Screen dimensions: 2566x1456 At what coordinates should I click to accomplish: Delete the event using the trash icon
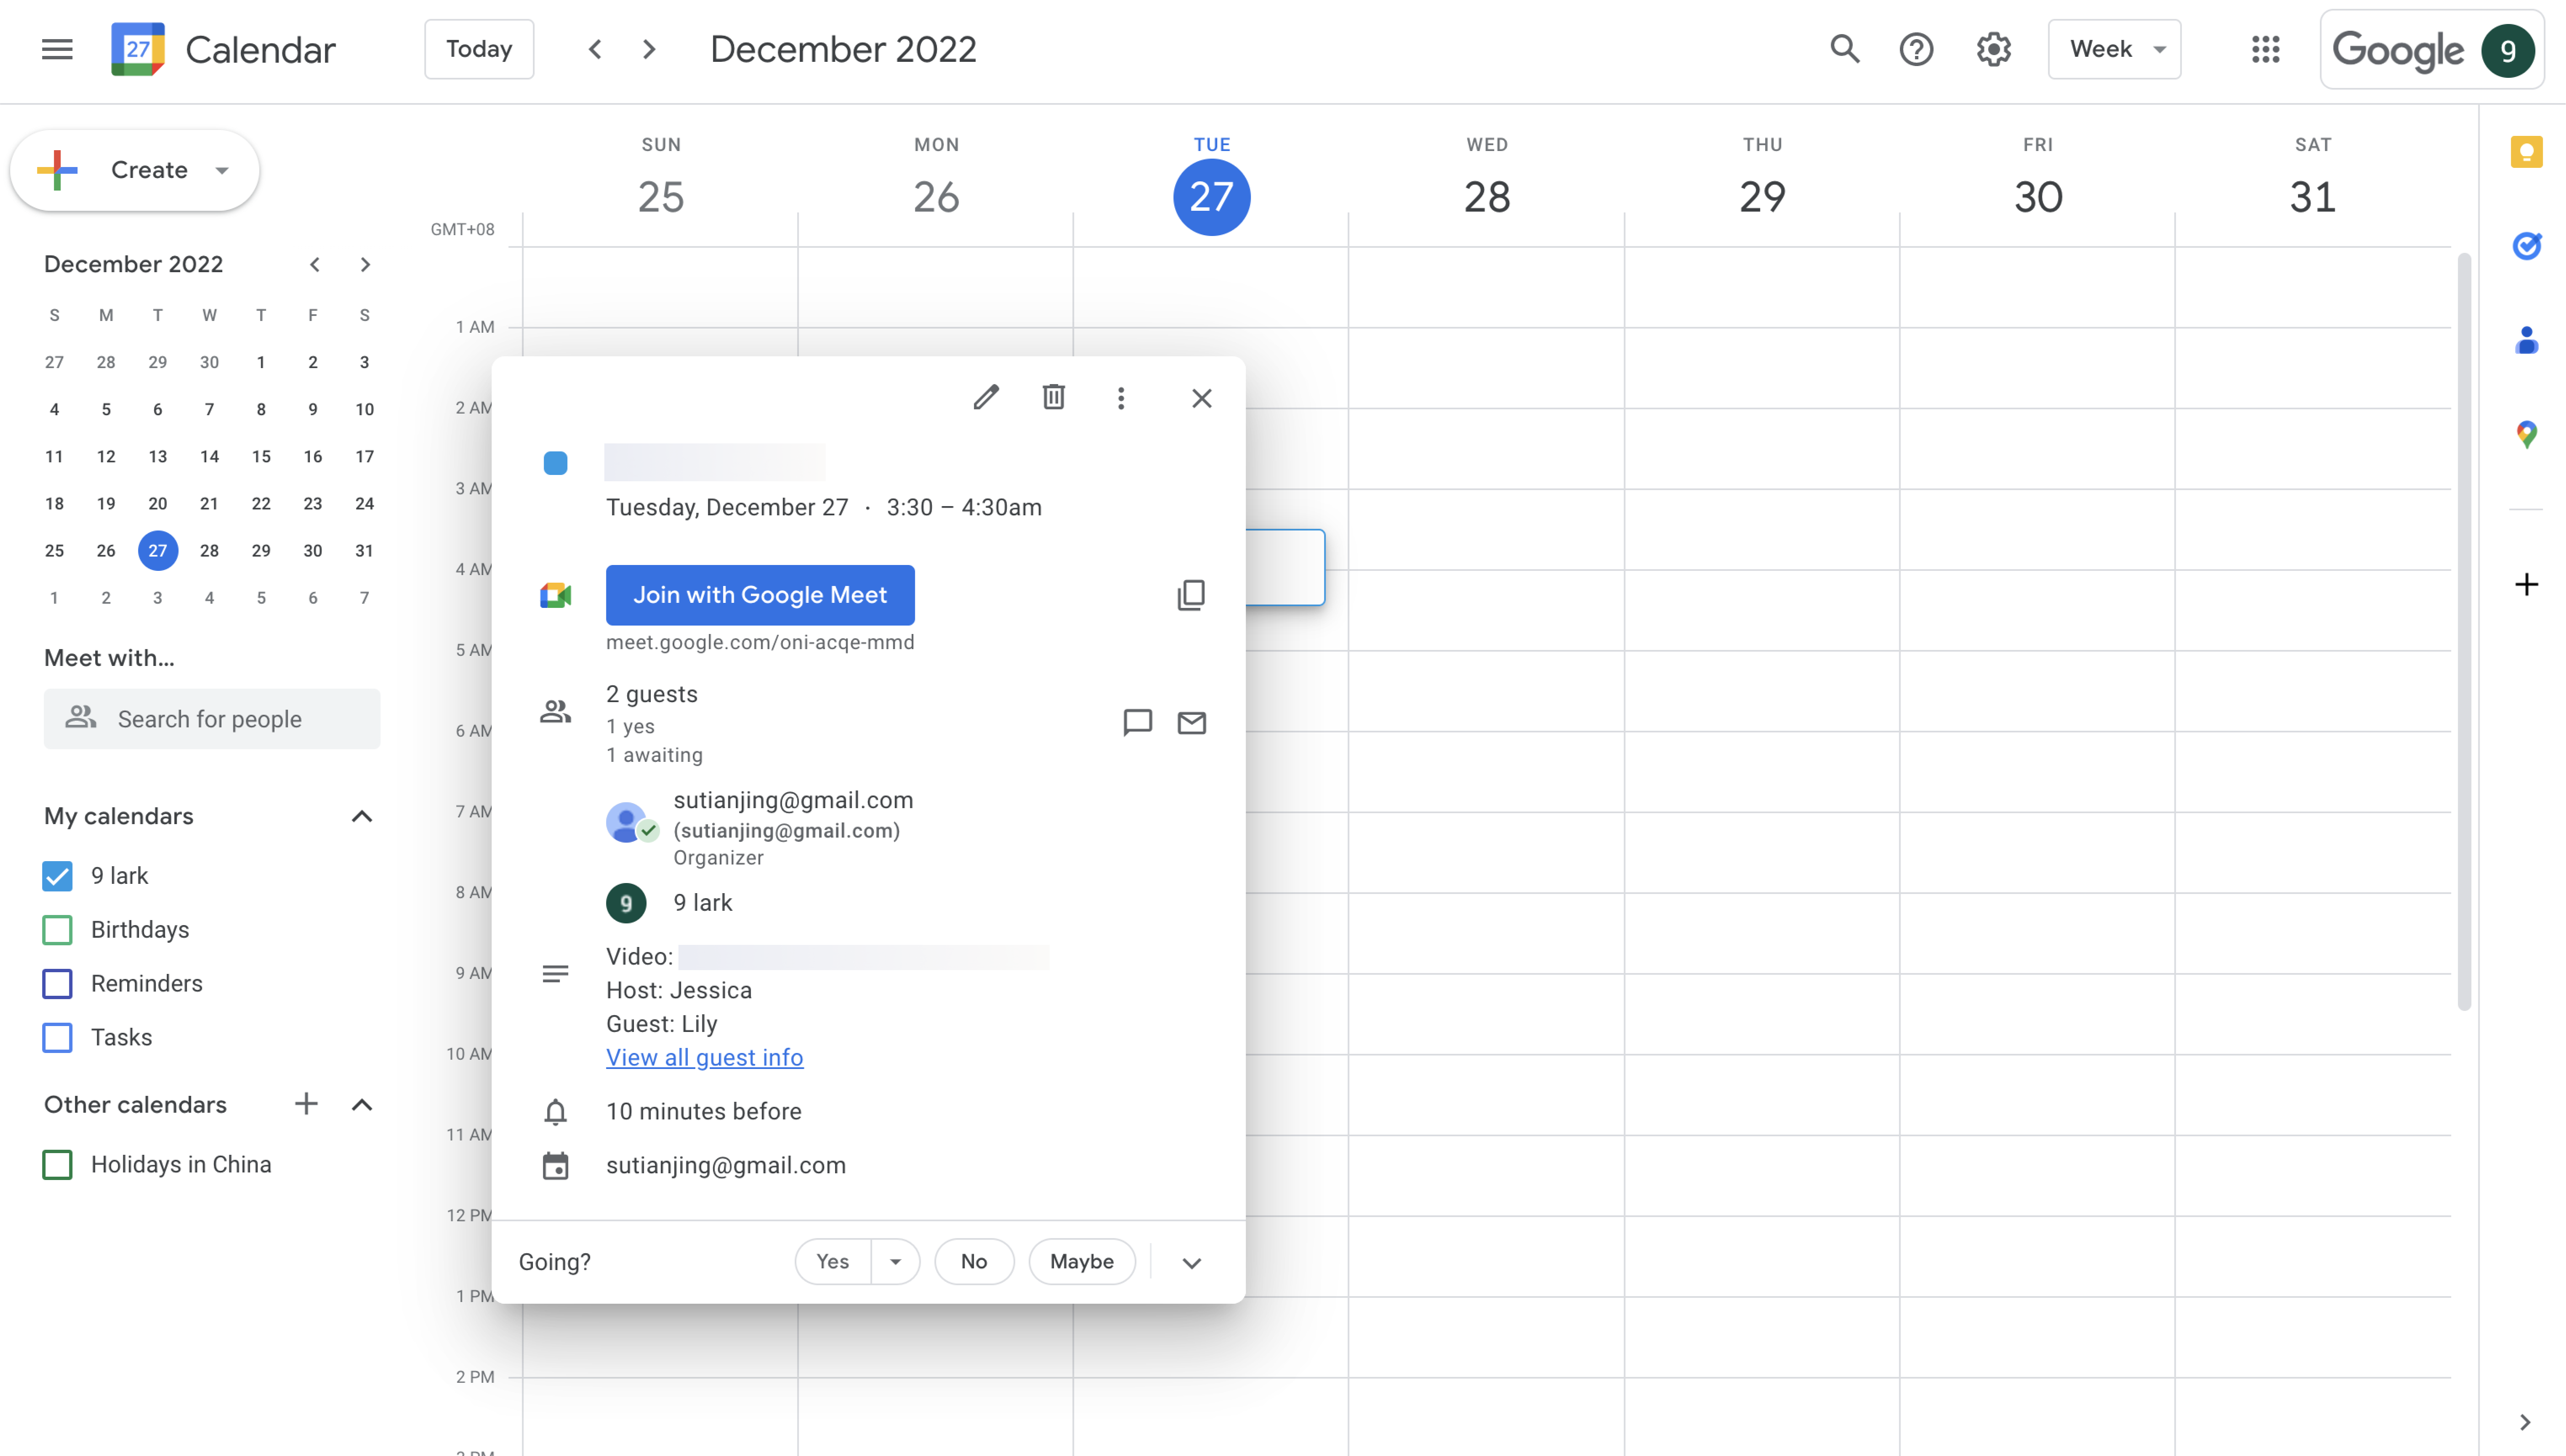(x=1053, y=397)
